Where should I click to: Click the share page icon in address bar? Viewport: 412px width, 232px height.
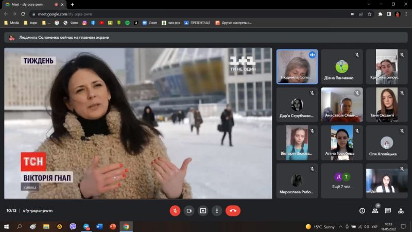point(361,14)
